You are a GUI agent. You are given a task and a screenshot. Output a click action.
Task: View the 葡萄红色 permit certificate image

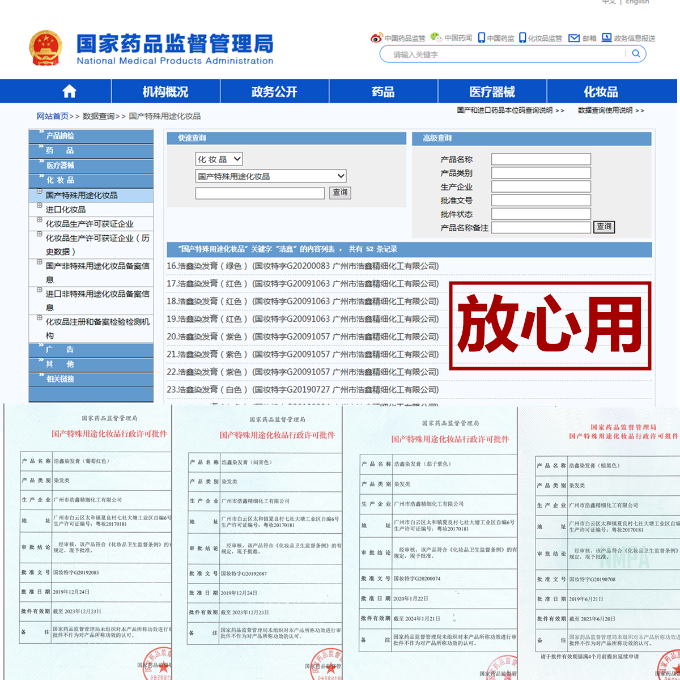tap(88, 542)
